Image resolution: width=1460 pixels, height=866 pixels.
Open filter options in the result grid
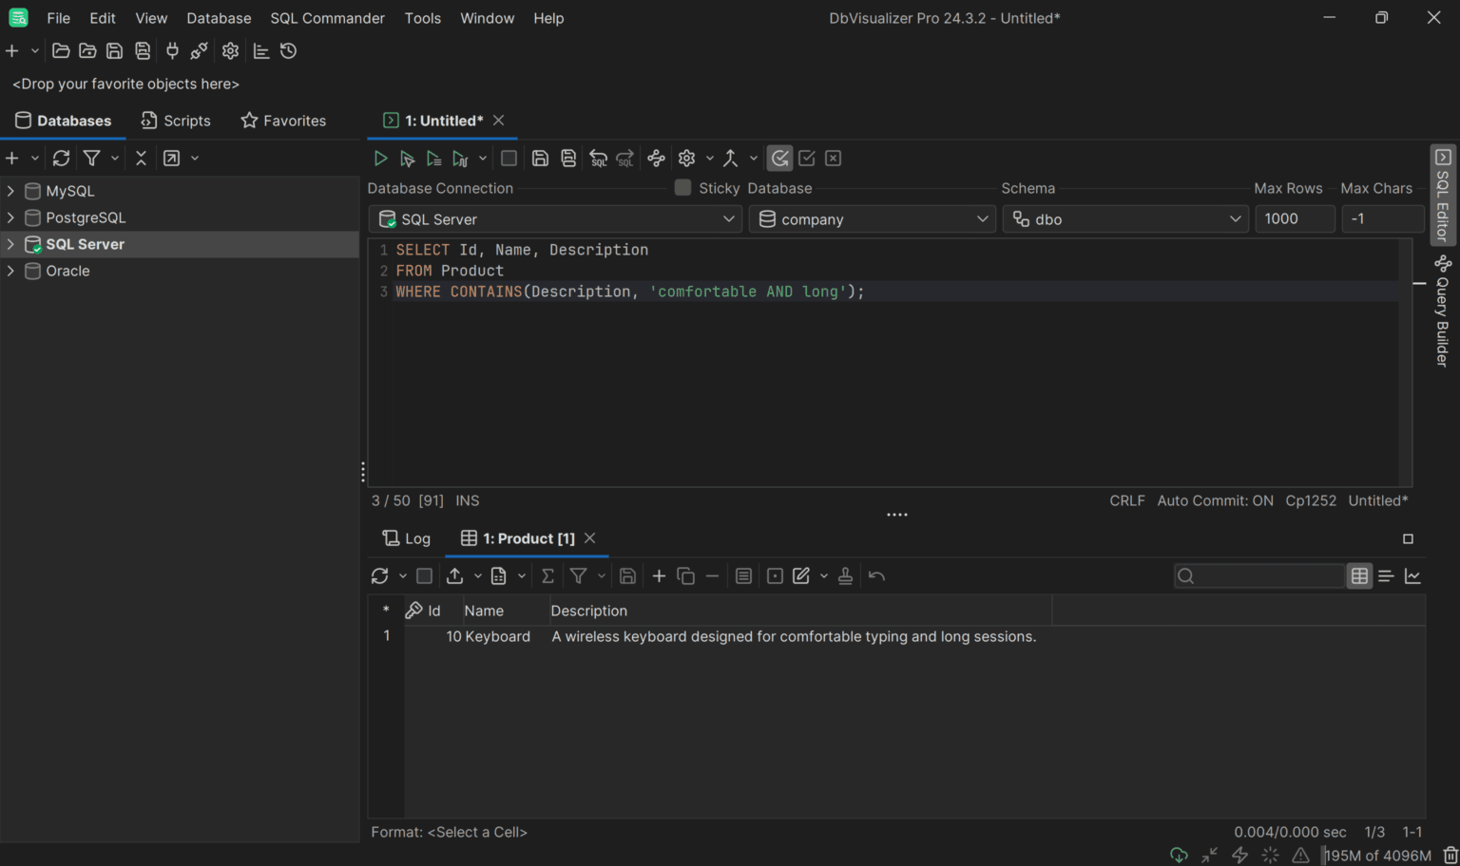point(581,575)
